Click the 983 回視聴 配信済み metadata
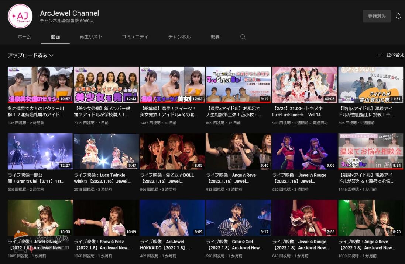The image size is (405, 264). [300, 123]
